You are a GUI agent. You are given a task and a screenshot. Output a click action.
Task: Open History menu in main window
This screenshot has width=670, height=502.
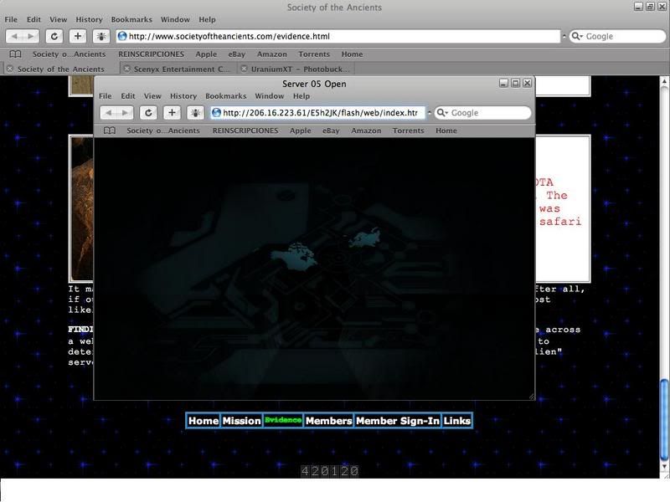coord(89,19)
